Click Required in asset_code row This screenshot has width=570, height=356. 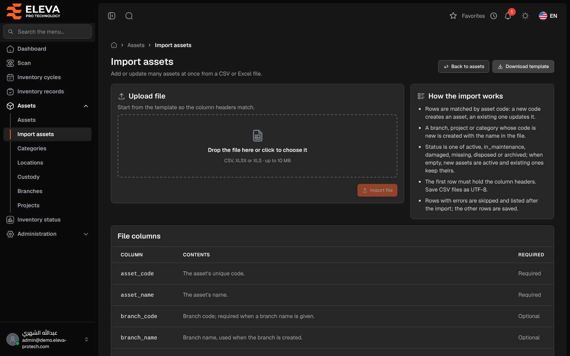[530, 273]
